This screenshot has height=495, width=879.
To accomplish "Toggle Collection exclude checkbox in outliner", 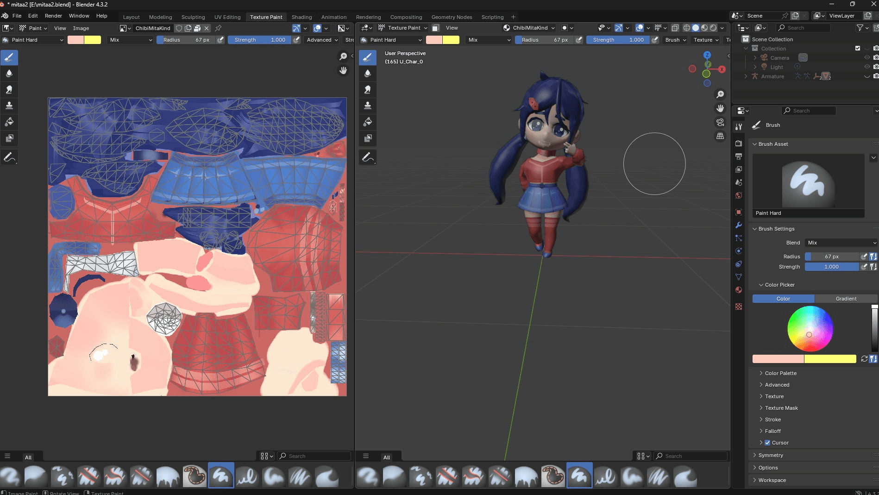I will (x=858, y=49).
